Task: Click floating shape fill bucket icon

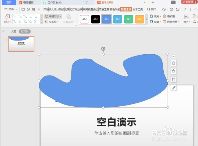Action: pyautogui.click(x=174, y=71)
